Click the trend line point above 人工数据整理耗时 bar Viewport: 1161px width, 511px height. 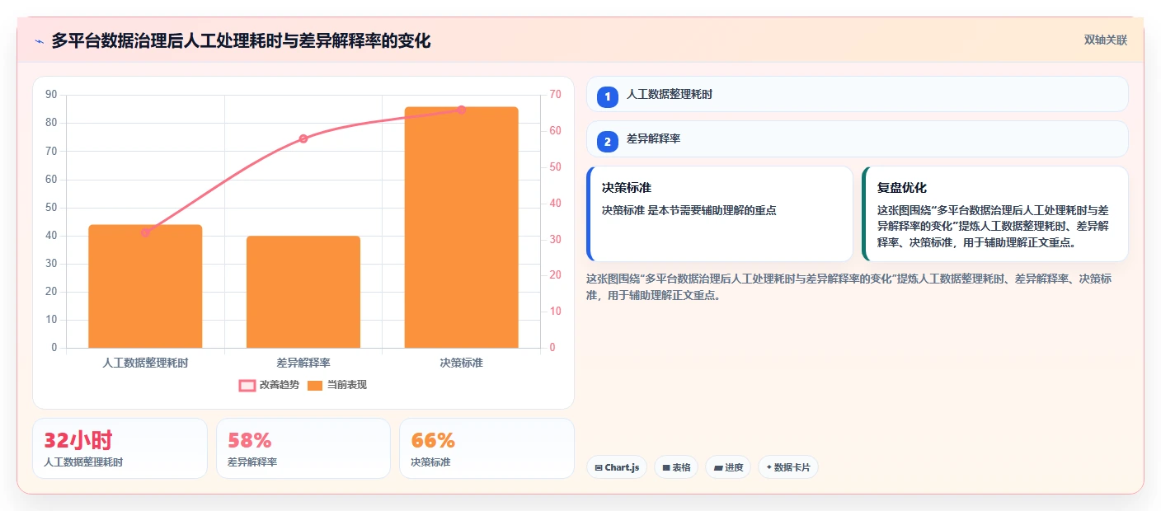pos(145,232)
